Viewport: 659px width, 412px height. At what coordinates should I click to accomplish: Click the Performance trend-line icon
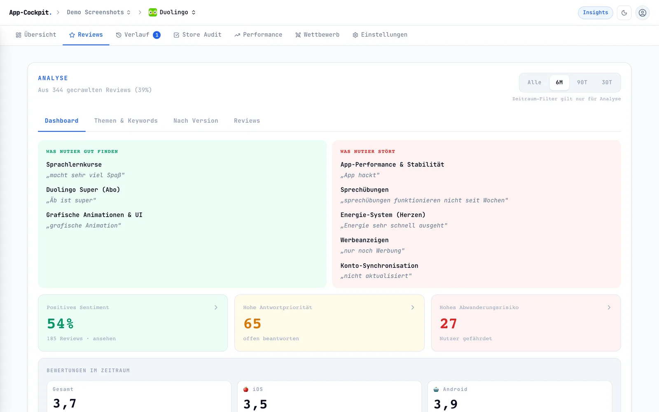pos(237,35)
